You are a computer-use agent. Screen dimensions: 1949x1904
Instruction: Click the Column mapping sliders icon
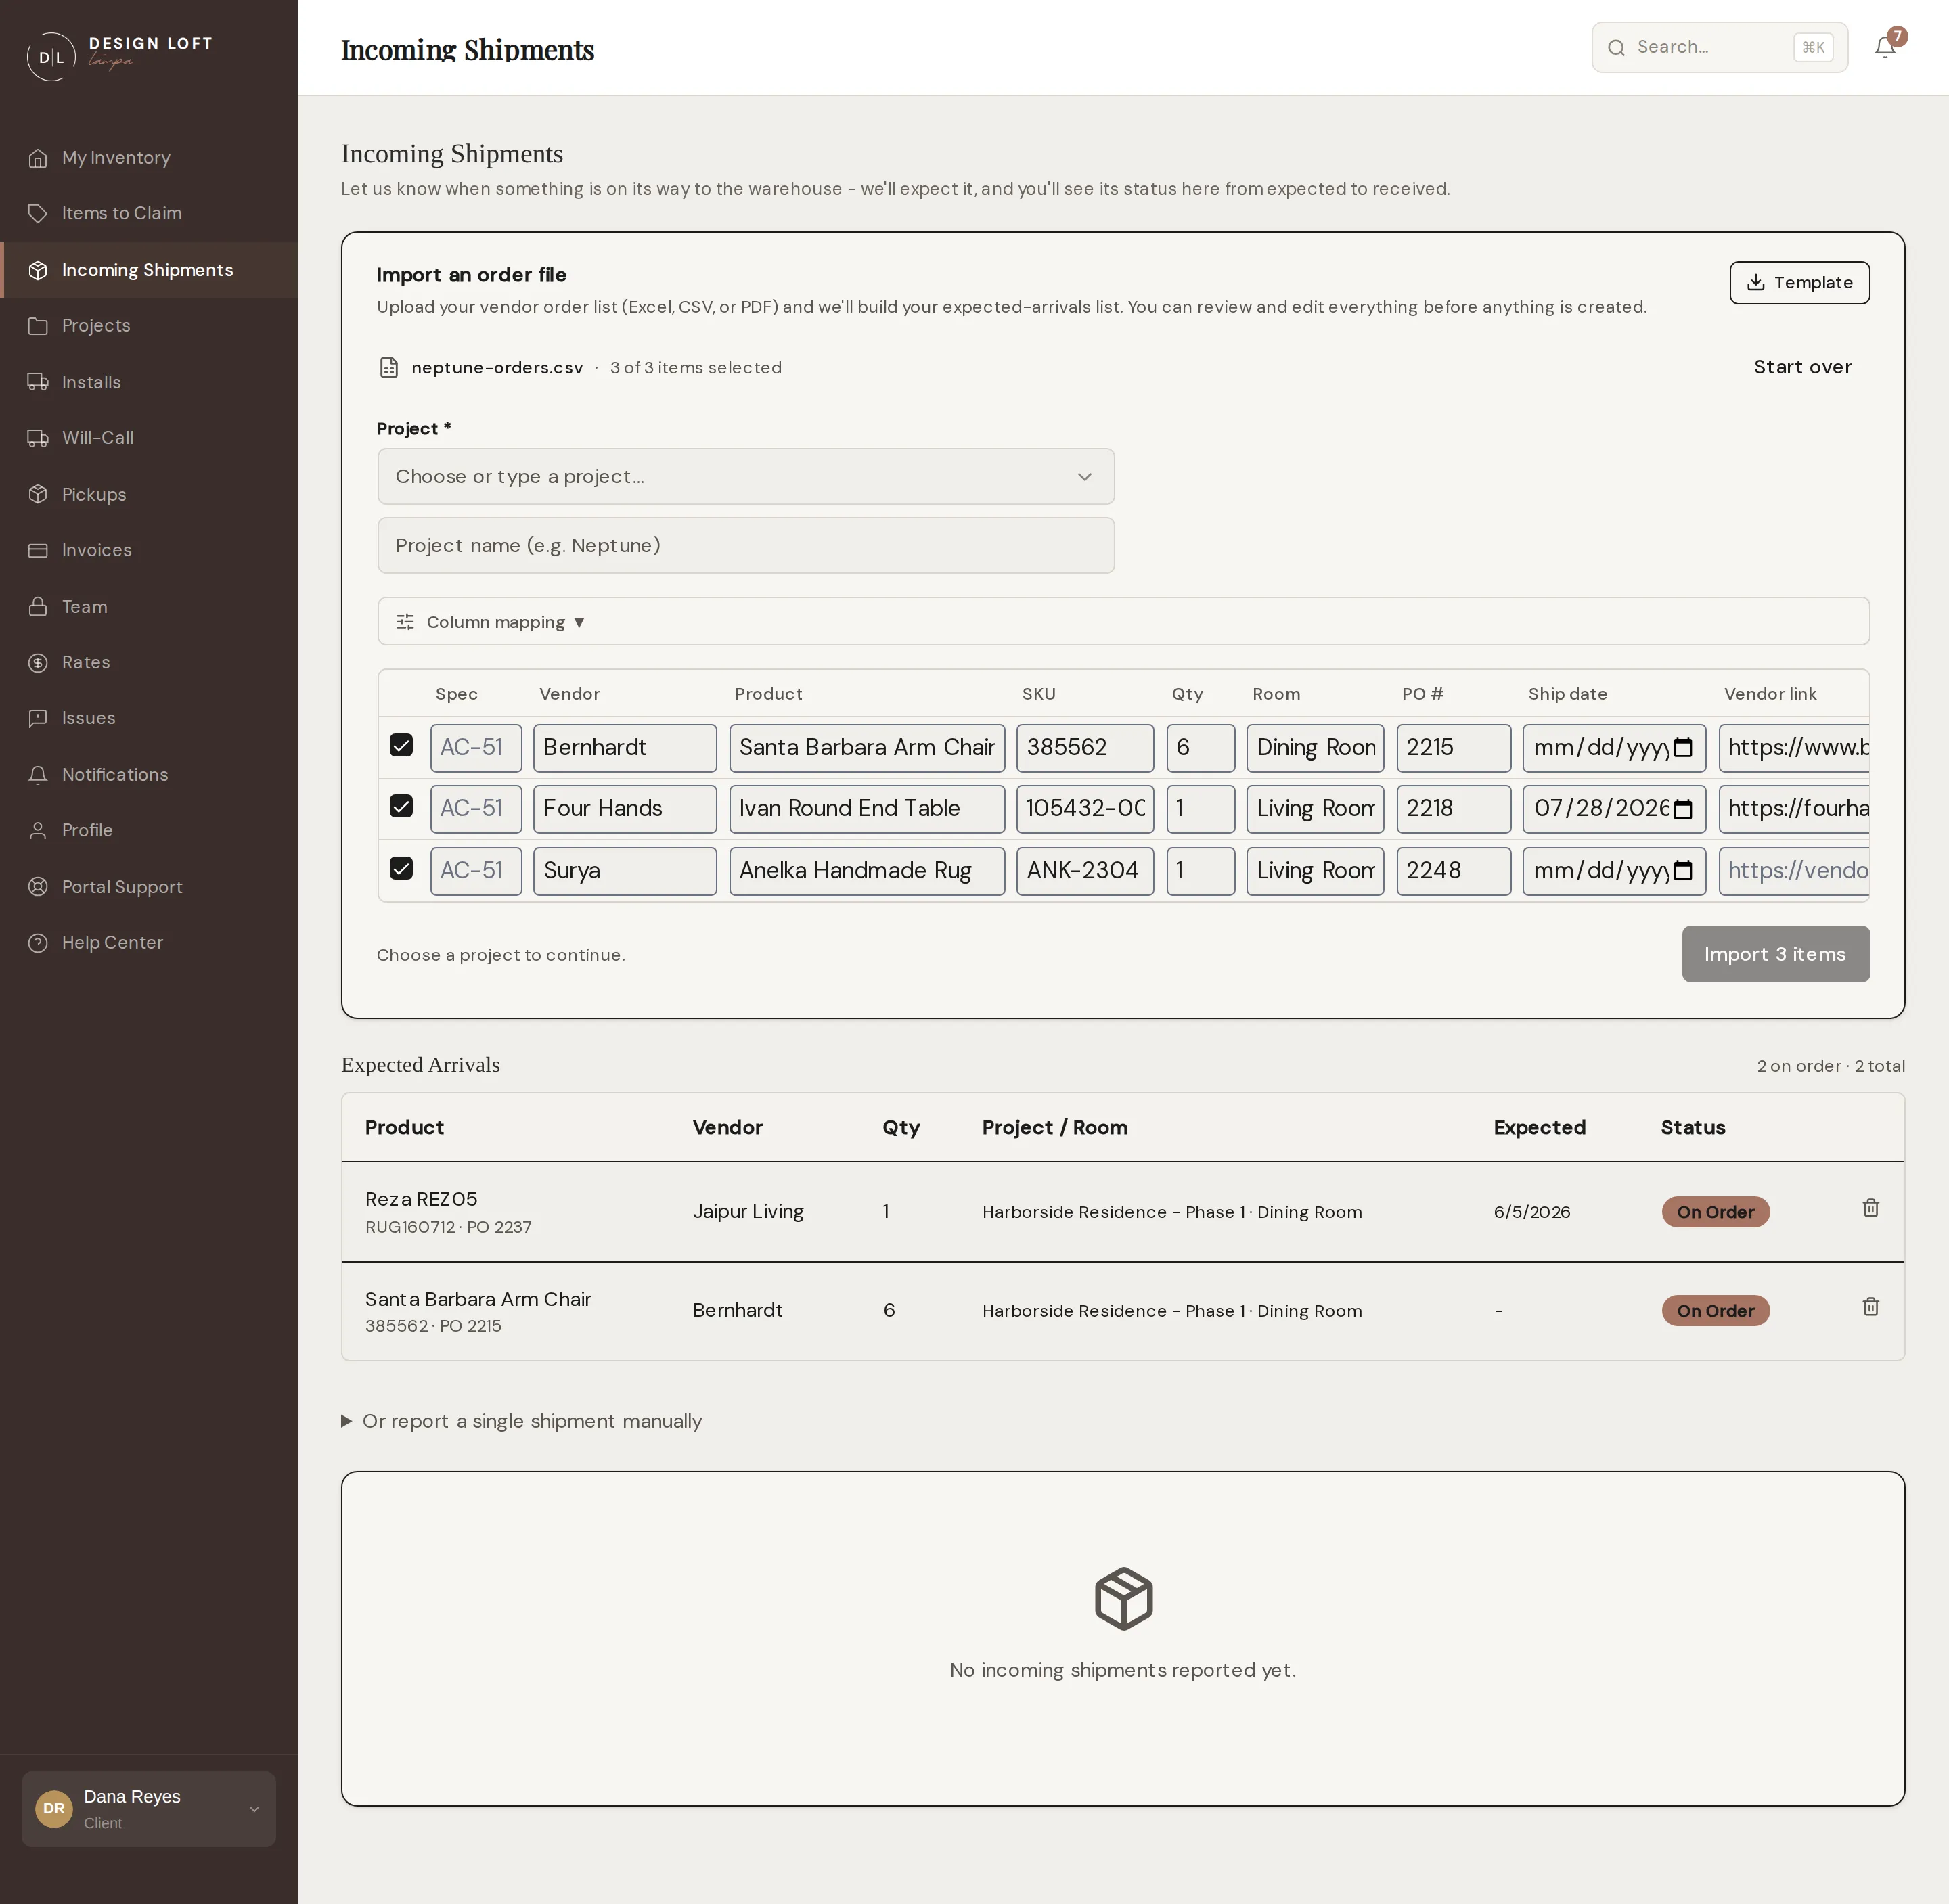pos(405,622)
